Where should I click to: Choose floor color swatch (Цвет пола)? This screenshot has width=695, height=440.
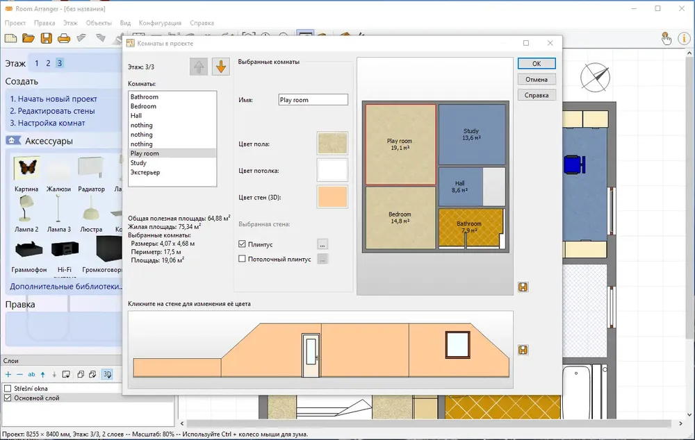(332, 143)
